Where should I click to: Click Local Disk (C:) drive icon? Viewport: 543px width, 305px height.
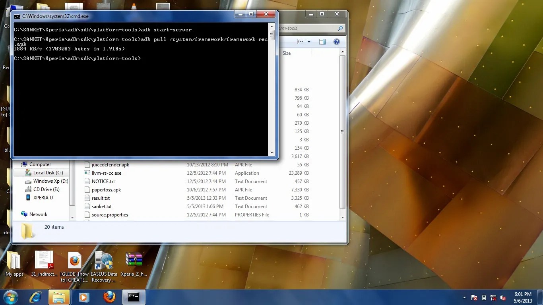tap(28, 173)
